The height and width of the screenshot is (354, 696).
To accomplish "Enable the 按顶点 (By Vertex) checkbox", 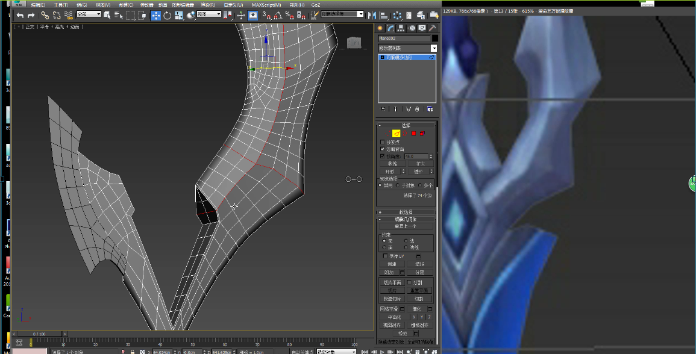I will click(383, 143).
